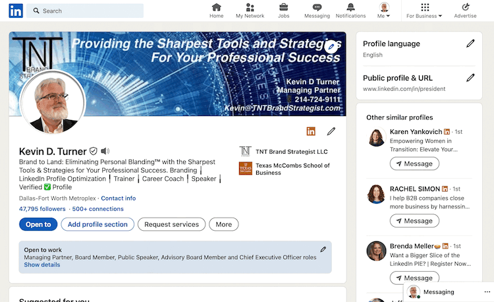The height and width of the screenshot is (302, 494).
Task: Message Brenda Meller
Action: [414, 278]
